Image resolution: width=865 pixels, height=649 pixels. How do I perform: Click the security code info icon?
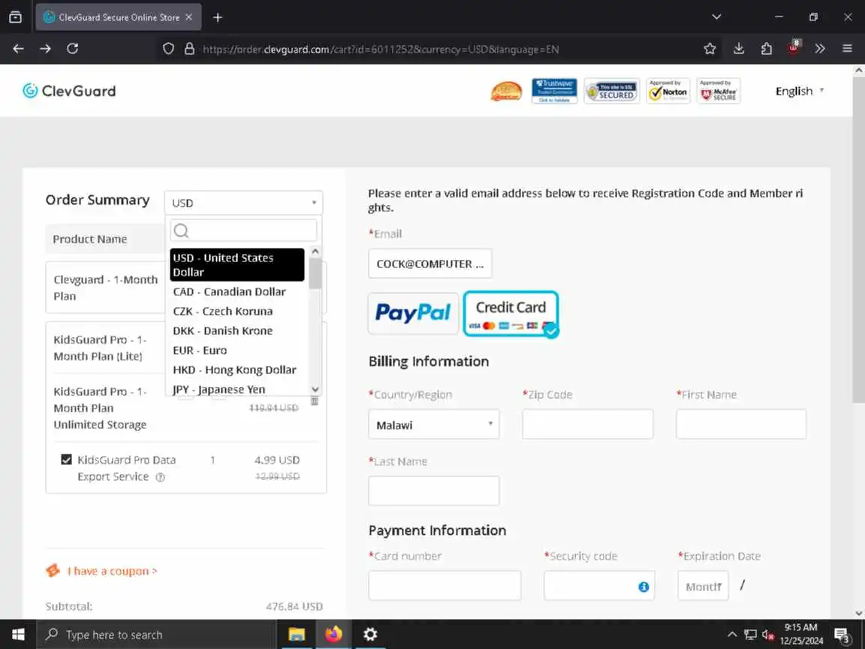643,587
